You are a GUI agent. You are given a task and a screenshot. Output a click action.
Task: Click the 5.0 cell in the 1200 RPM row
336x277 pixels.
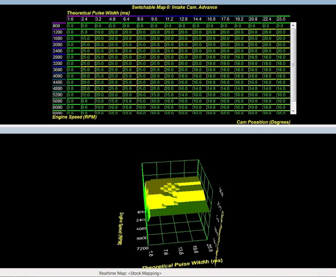pos(88,32)
